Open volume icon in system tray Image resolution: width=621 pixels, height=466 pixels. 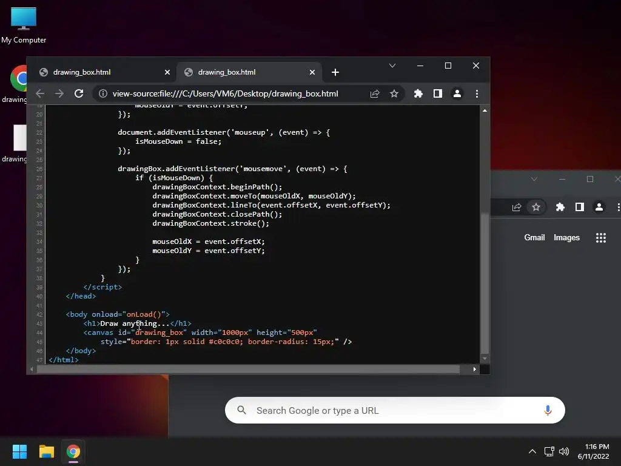coord(564,451)
